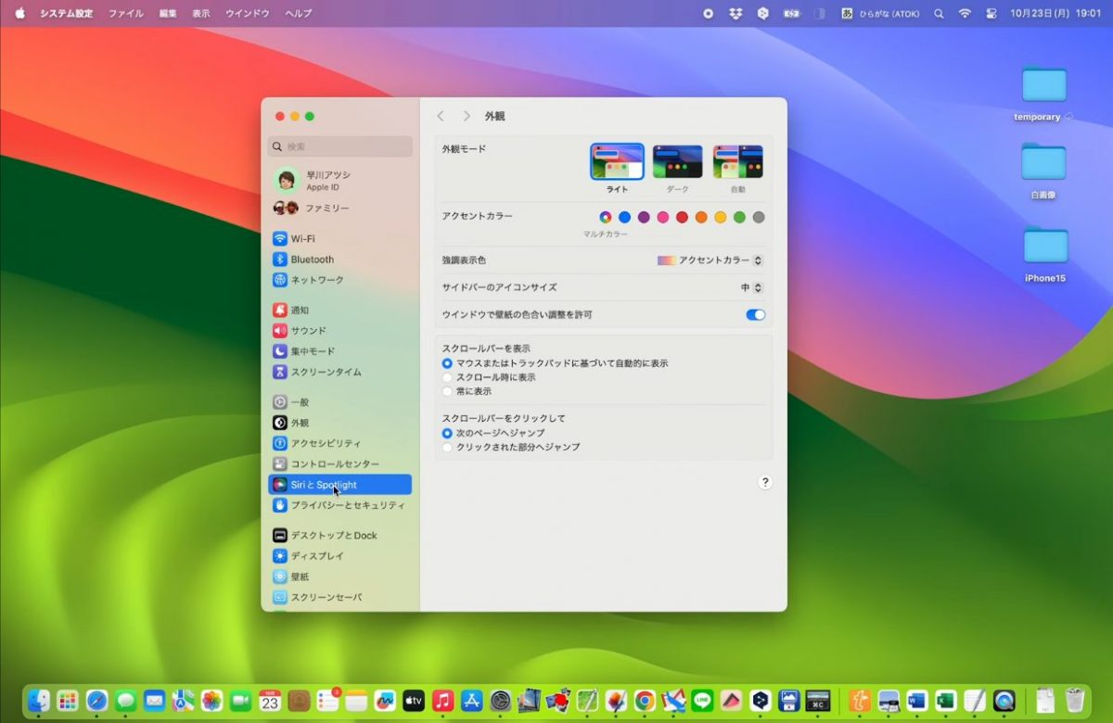Select ネットワーク in the sidebar
The height and width of the screenshot is (723, 1113).
339,280
